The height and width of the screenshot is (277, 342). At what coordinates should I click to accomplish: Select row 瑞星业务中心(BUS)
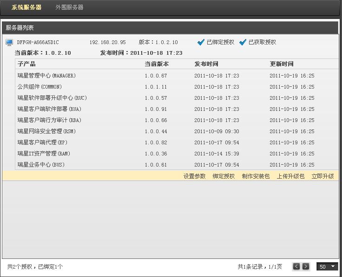click(177, 164)
